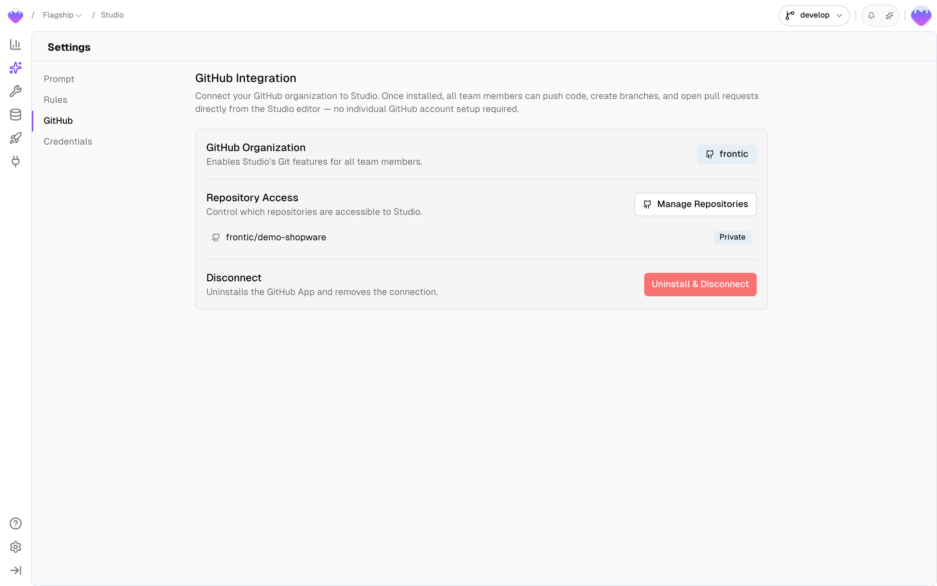Open the develop branch dropdown
Image resolution: width=937 pixels, height=586 pixels.
coord(814,16)
